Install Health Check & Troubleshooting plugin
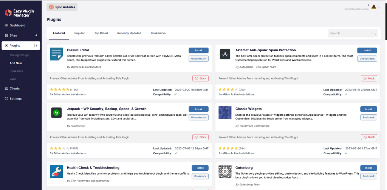The height and width of the screenshot is (190, 387). pyautogui.click(x=200, y=168)
